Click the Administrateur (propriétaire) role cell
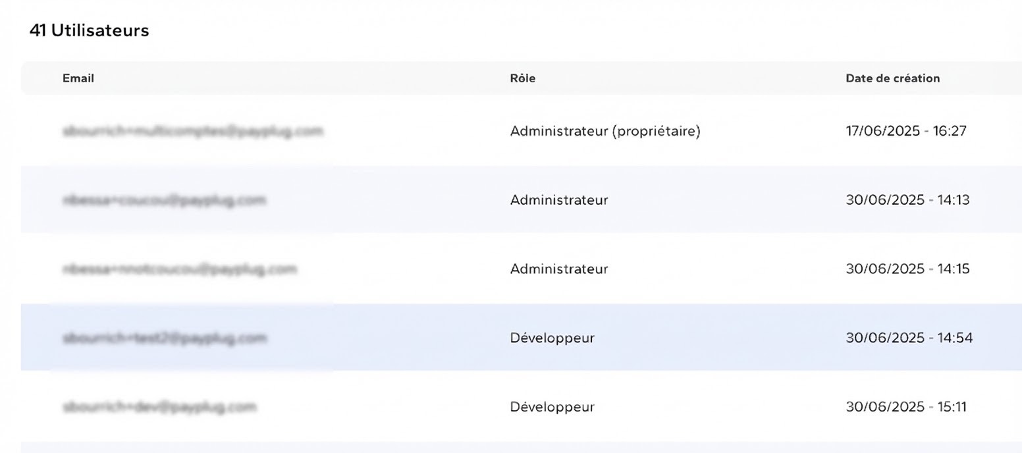 [605, 131]
